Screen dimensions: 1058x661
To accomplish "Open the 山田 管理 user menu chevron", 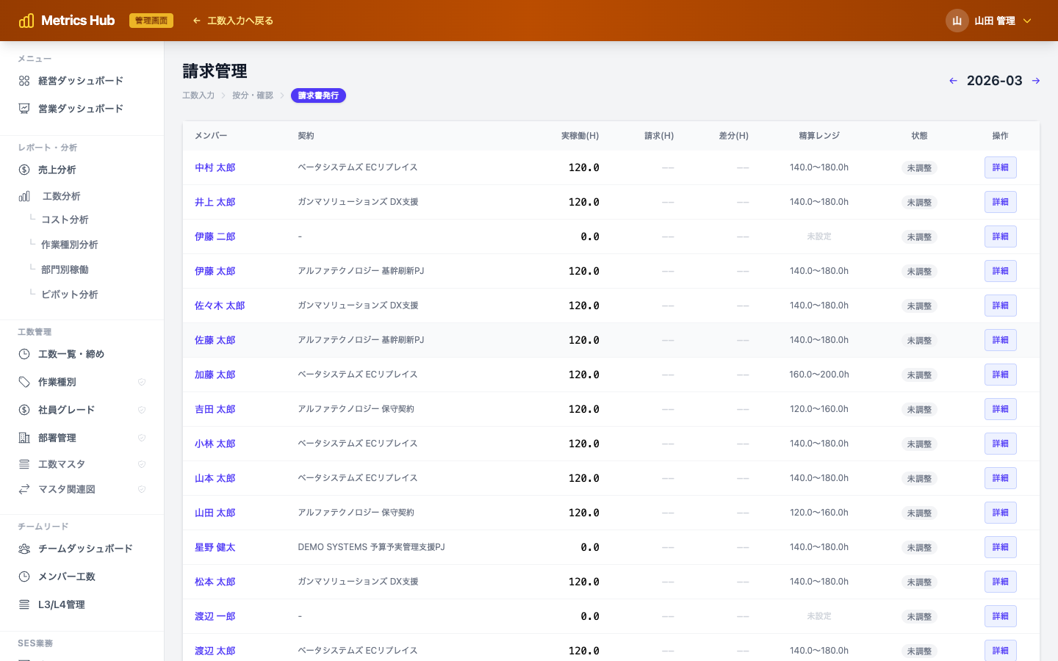I will 1027,21.
